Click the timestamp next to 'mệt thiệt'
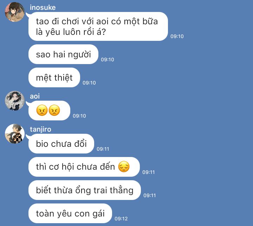Image resolution: width=253 pixels, height=226 pixels. tap(89, 83)
